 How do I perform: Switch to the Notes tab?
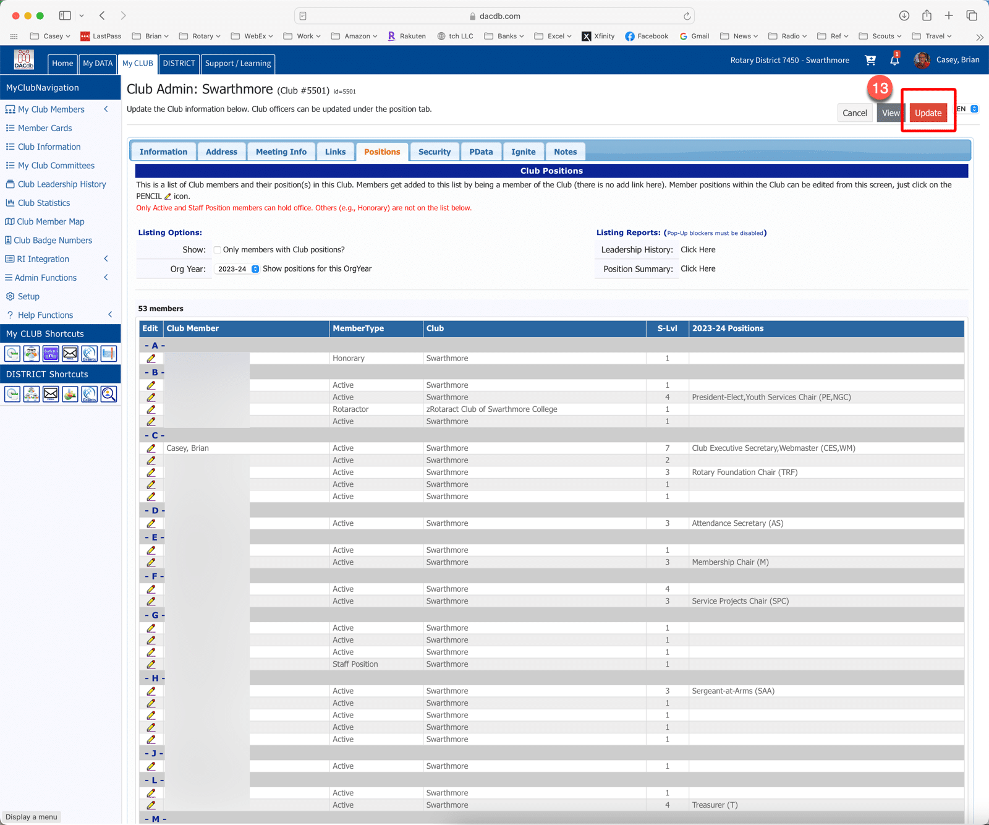tap(566, 152)
